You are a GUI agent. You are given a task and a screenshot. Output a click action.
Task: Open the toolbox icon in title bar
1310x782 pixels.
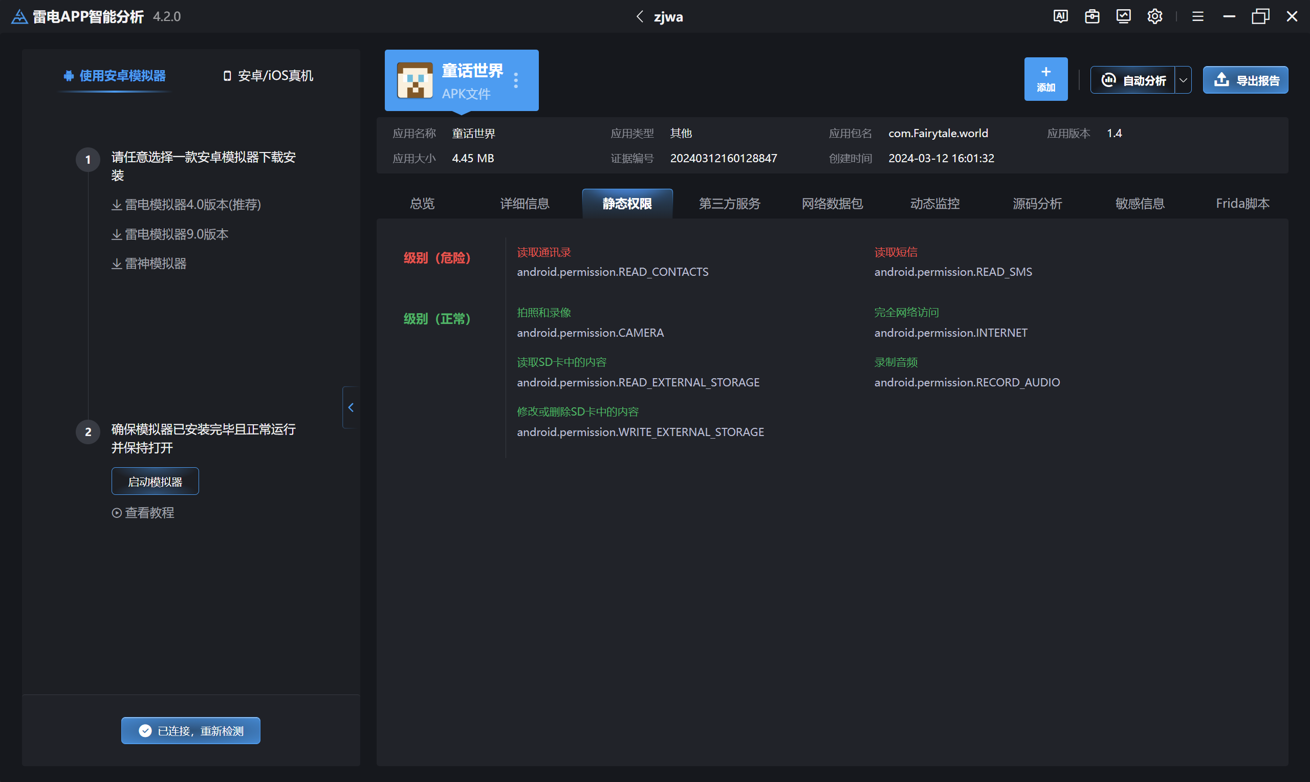[1092, 16]
